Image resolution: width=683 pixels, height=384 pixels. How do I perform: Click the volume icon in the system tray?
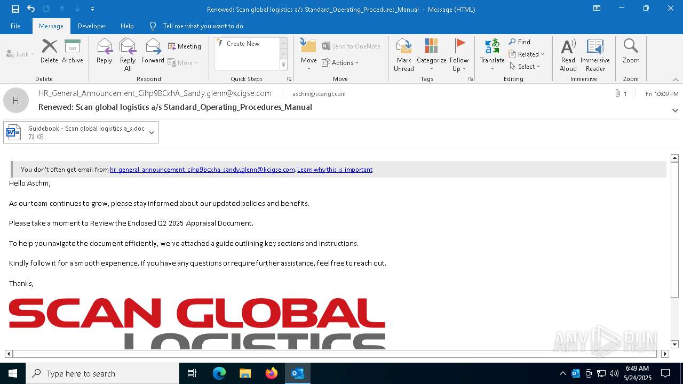click(x=614, y=373)
